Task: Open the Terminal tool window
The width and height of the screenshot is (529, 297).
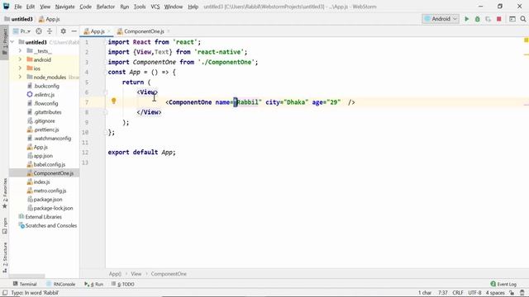Action: click(25, 284)
